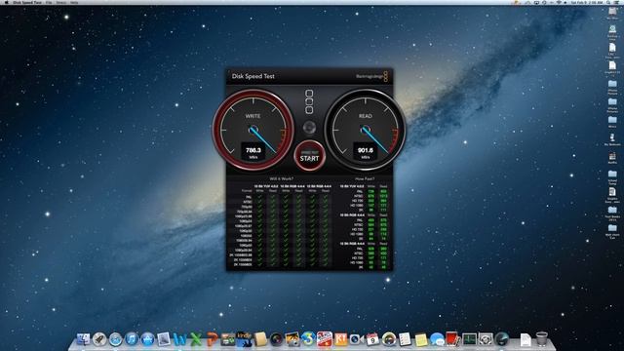The height and width of the screenshot is (351, 624).
Task: Open the Disk Speed Test application menu
Action: click(27, 2)
